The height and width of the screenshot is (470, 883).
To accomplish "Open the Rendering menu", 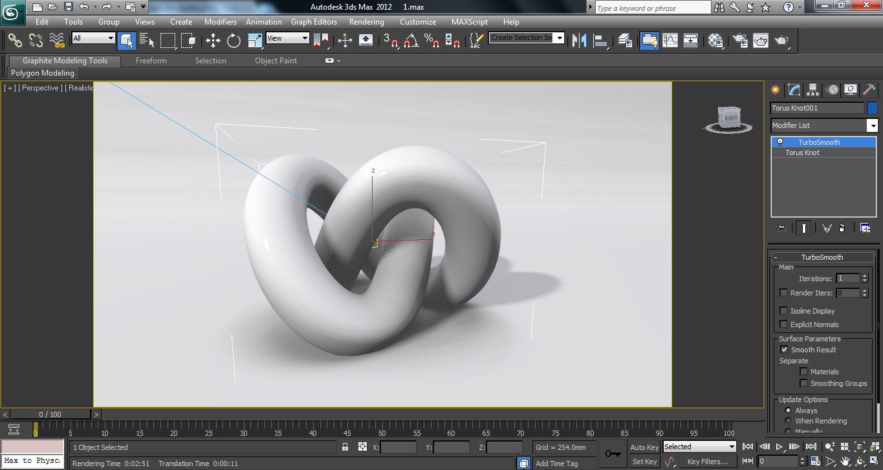I will [366, 21].
